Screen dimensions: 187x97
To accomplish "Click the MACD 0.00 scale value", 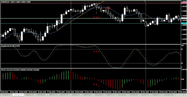I will click(183, 79).
